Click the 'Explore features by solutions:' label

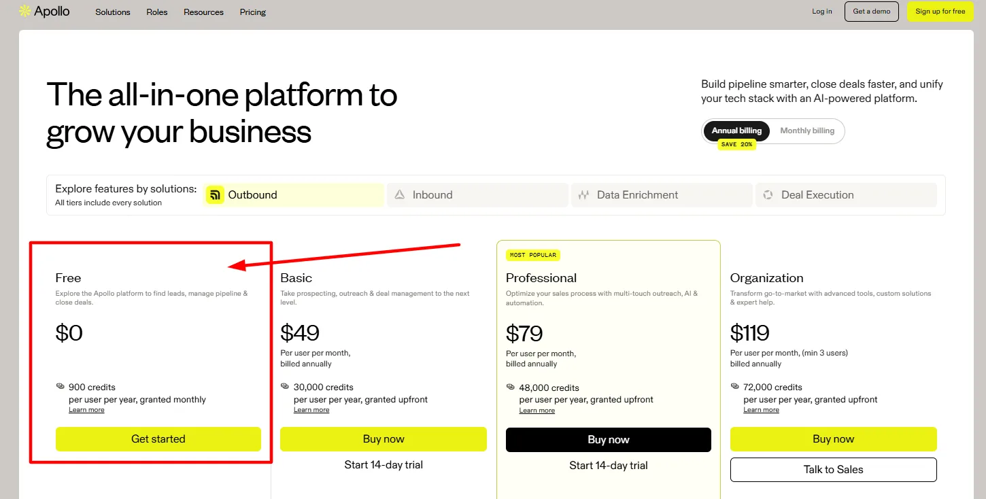click(126, 189)
